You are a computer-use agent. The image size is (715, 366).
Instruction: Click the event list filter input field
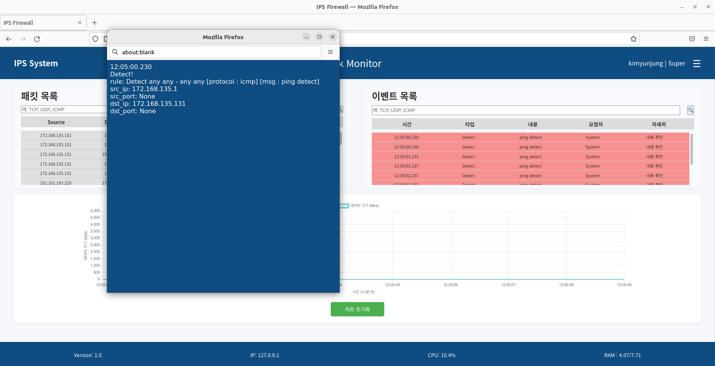click(x=525, y=110)
